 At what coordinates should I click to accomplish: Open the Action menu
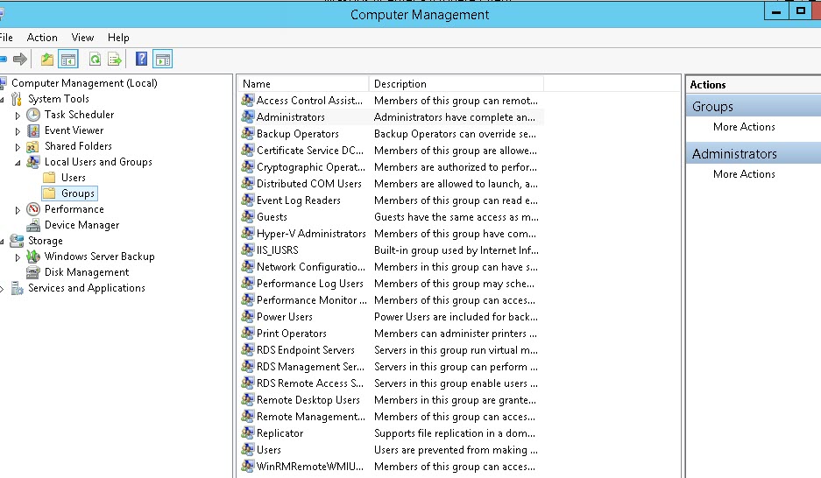tap(42, 38)
